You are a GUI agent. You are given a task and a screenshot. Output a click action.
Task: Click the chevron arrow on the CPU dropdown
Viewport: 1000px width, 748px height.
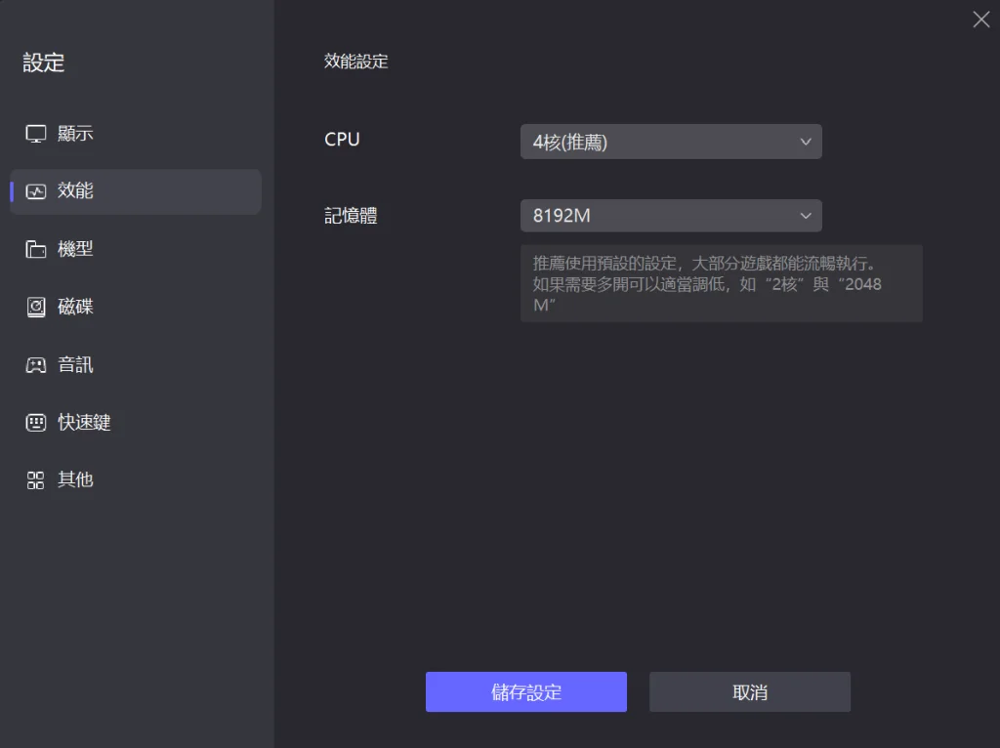(x=806, y=142)
